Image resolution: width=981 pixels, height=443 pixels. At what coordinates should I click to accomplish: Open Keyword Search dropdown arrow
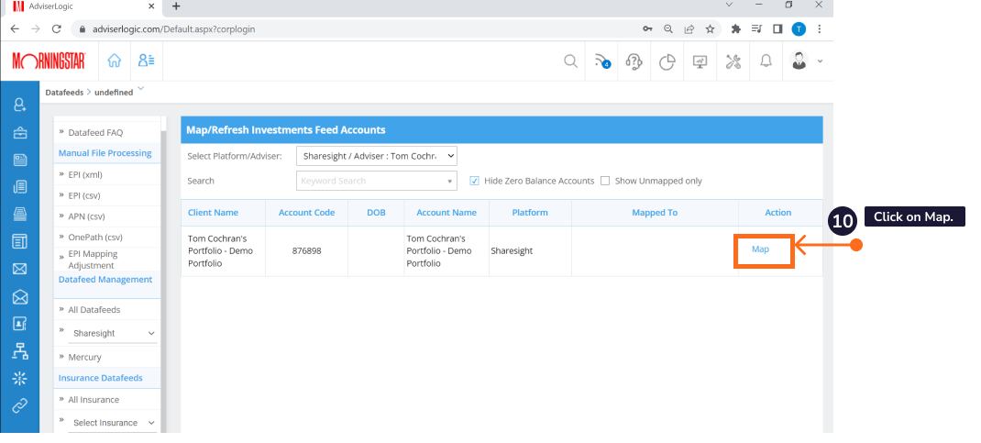[x=450, y=182]
